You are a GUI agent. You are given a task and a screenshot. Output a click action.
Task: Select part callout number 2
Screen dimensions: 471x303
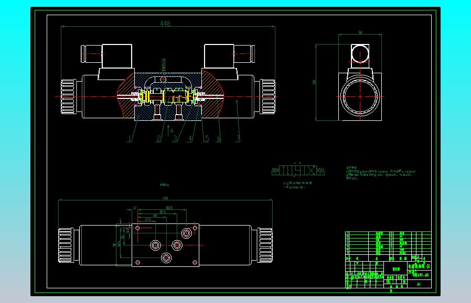coord(159,139)
